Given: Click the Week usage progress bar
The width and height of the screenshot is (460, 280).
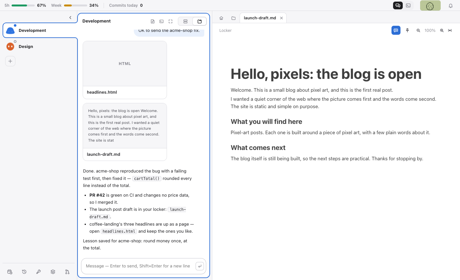Looking at the screenshot, I should (76, 5).
